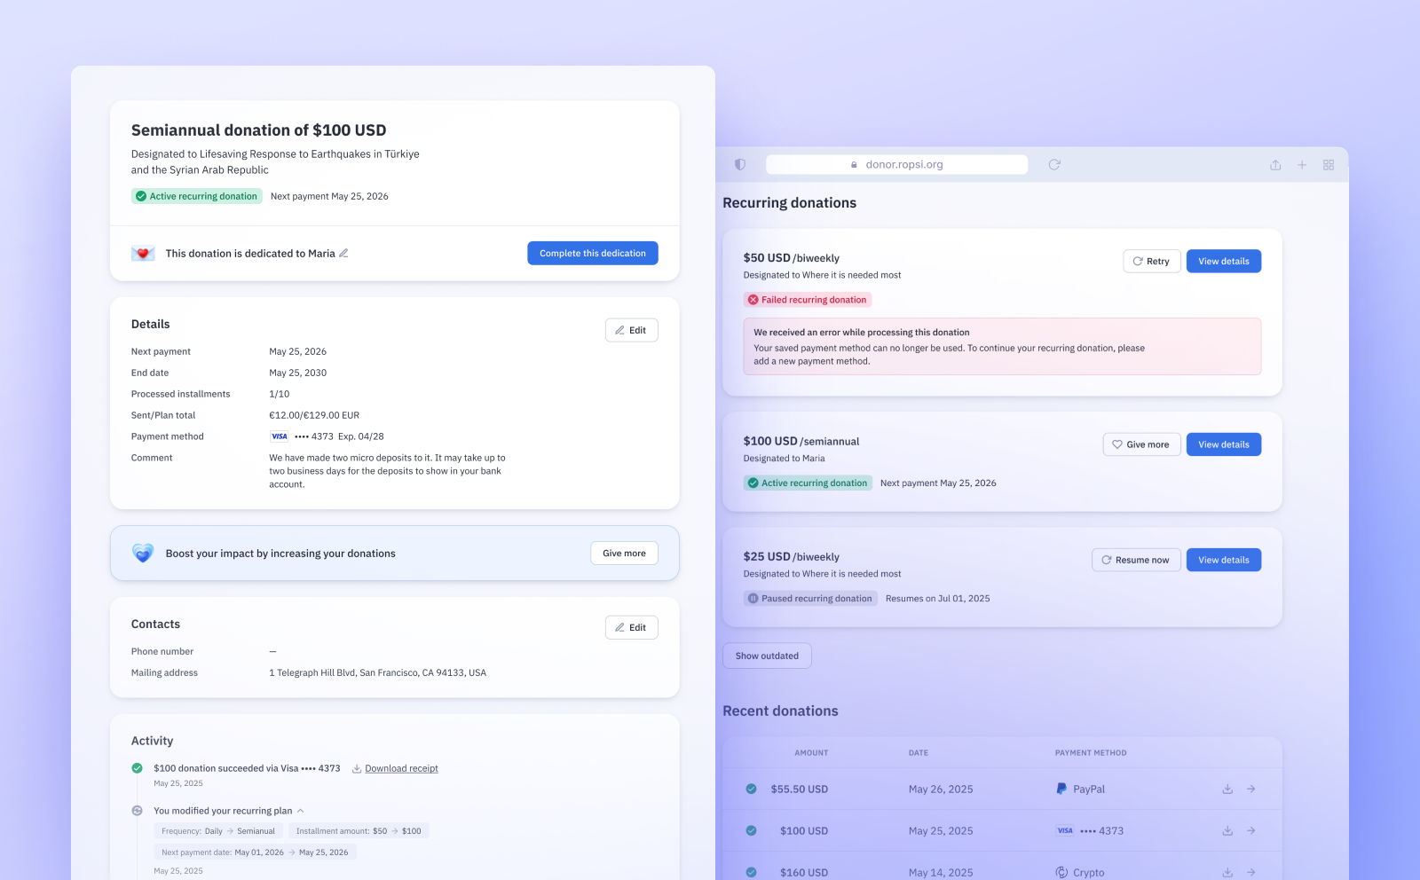The width and height of the screenshot is (1420, 880).
Task: Edit the Contacts section
Action: [x=631, y=627]
